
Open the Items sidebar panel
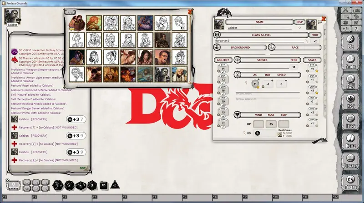pos(350,122)
